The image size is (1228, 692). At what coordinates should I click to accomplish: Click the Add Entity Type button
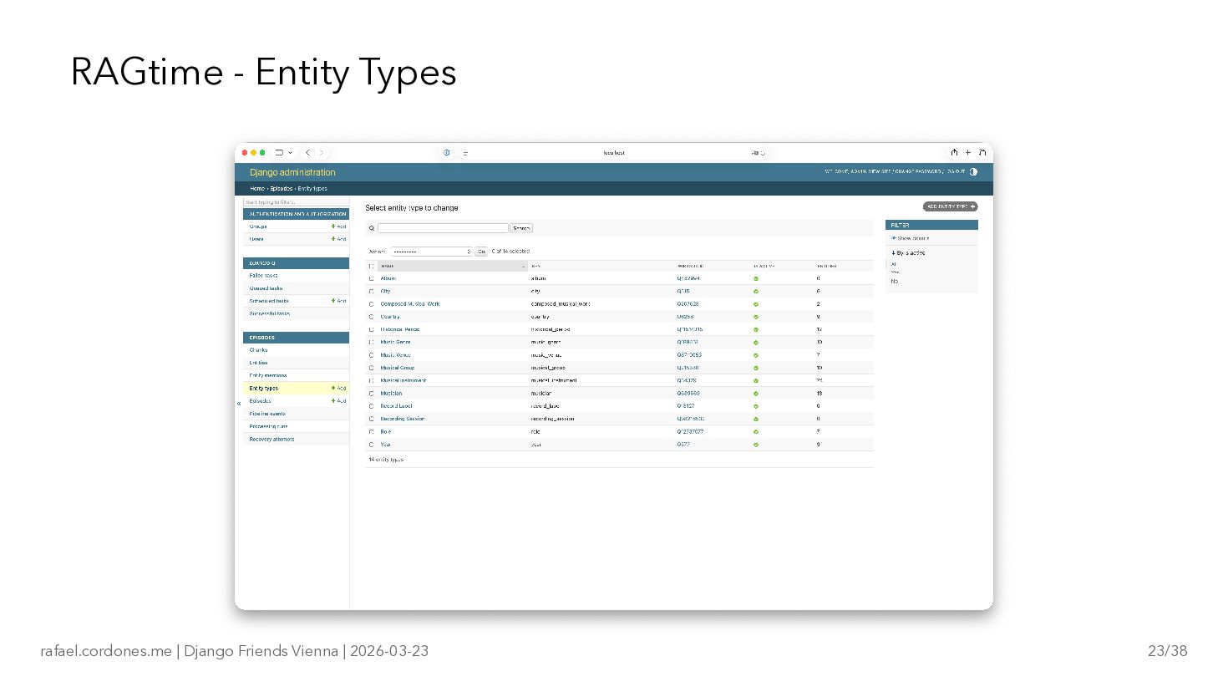pyautogui.click(x=950, y=206)
